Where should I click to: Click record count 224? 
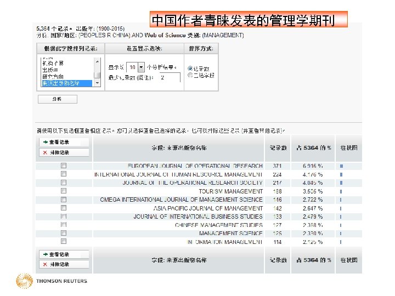point(277,174)
